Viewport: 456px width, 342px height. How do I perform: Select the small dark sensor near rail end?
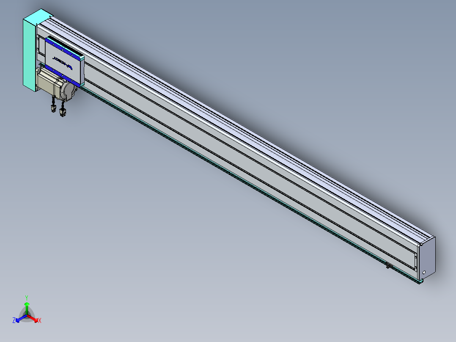click(x=388, y=265)
